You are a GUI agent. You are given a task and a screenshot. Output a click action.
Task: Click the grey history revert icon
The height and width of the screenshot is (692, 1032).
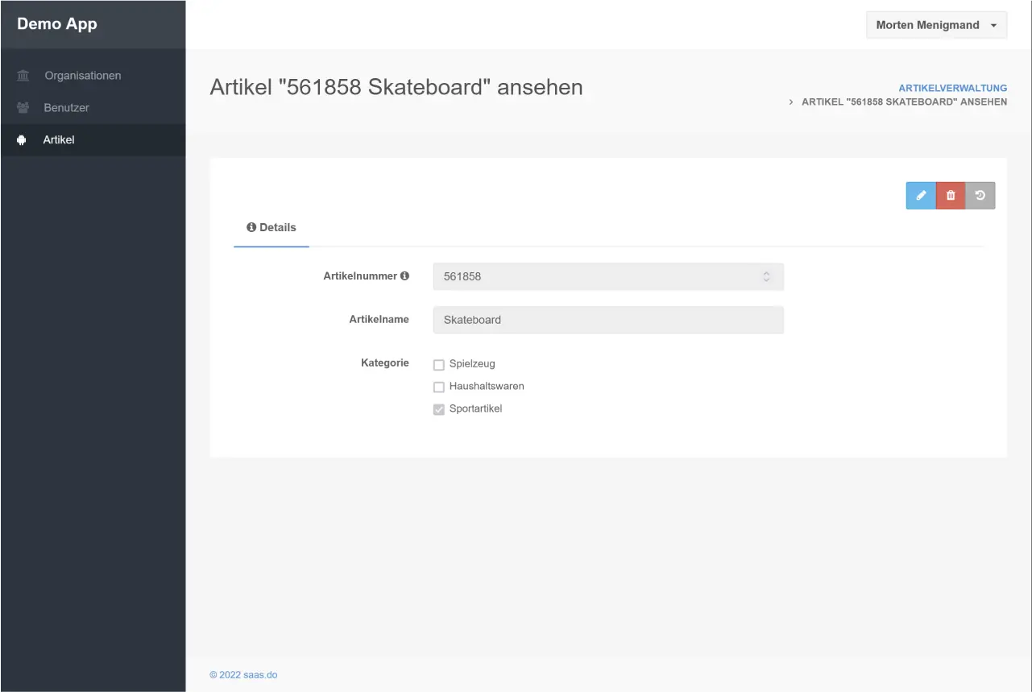point(980,196)
